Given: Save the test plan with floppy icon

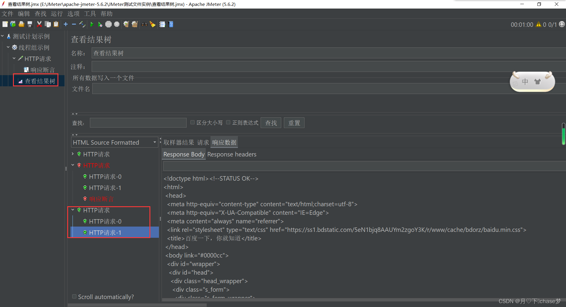Looking at the screenshot, I should pos(29,24).
